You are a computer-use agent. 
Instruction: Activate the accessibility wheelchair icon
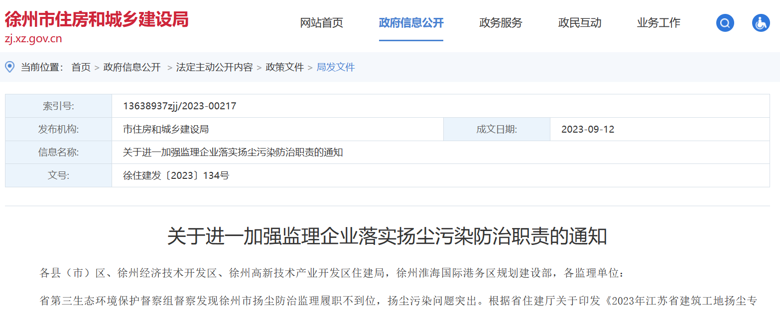point(761,22)
